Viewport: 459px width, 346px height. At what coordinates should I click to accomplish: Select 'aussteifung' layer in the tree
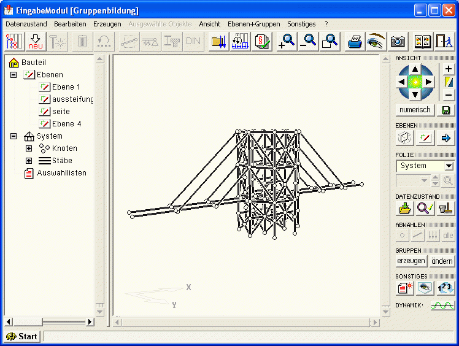pyautogui.click(x=72, y=99)
